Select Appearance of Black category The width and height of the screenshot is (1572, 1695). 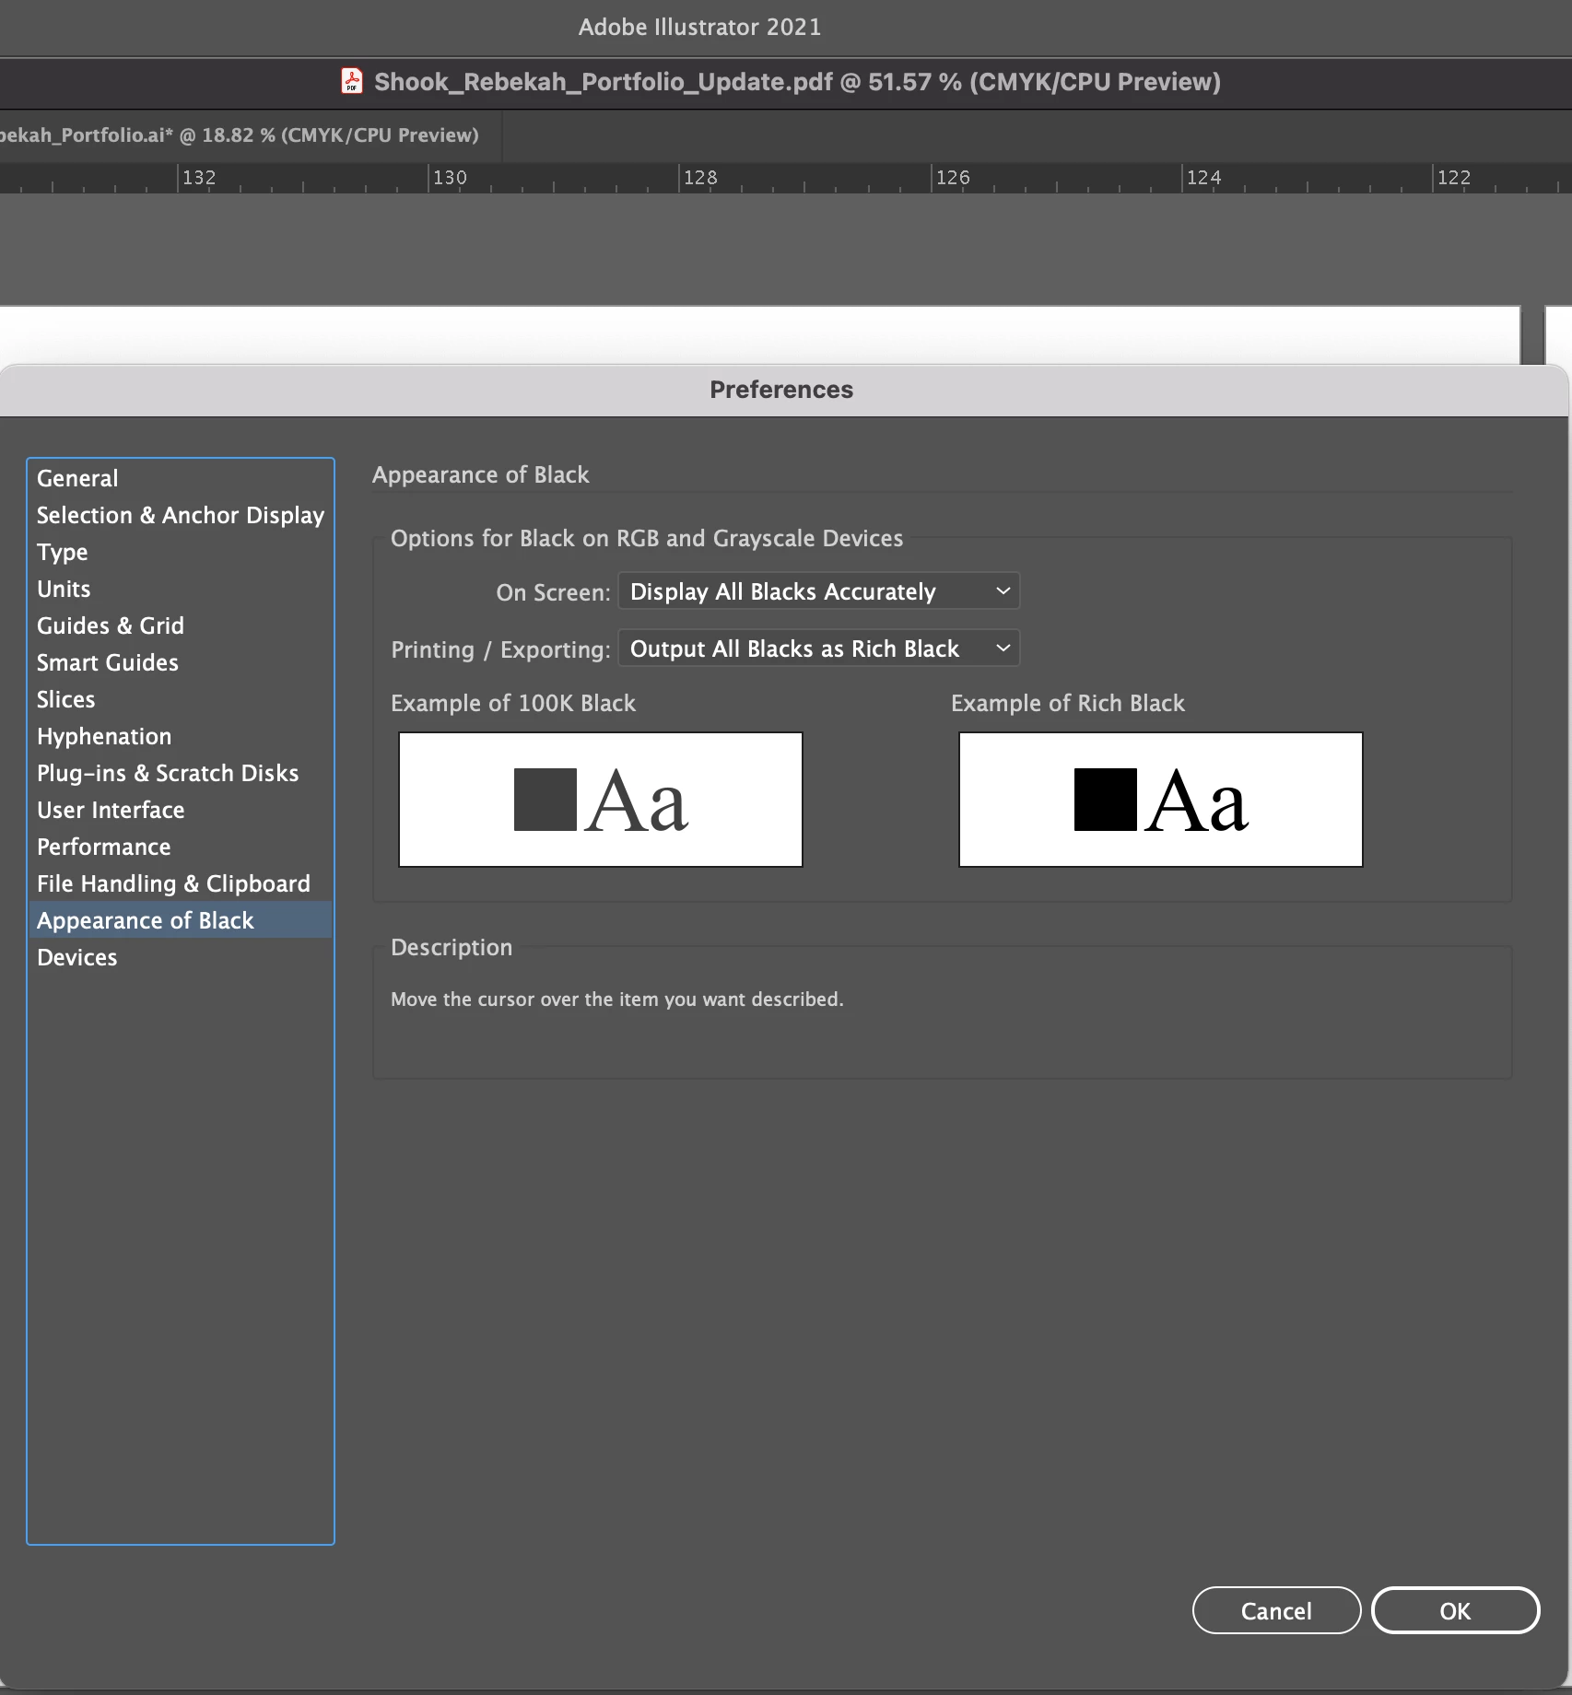180,920
